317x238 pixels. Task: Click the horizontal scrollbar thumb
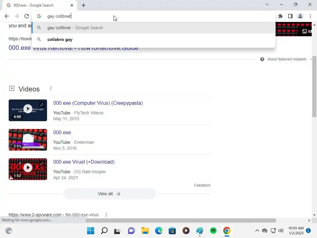point(181,220)
